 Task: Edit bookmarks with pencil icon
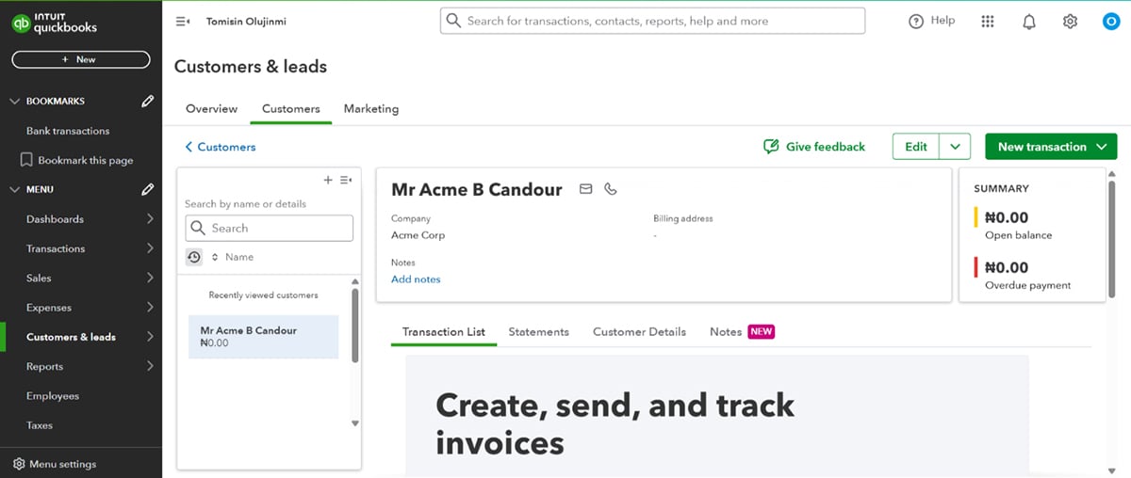147,101
